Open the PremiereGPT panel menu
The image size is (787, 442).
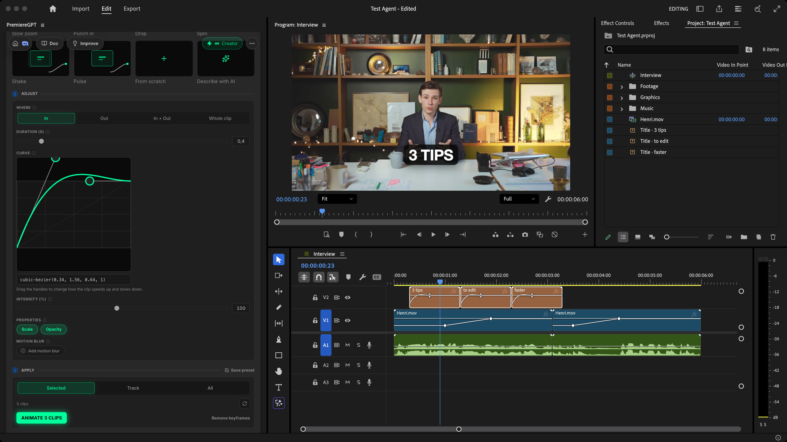click(42, 25)
